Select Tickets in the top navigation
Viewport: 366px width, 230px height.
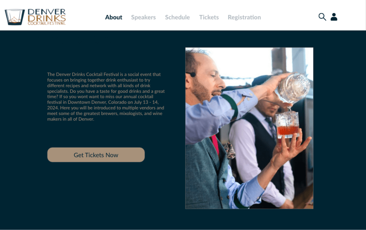[x=209, y=17]
